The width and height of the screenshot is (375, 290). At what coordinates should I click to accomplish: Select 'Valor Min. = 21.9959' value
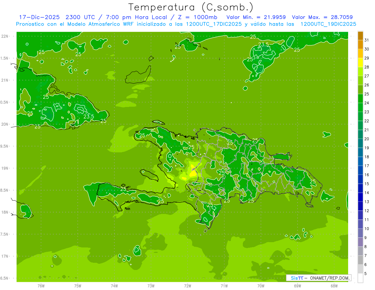pos(256,17)
